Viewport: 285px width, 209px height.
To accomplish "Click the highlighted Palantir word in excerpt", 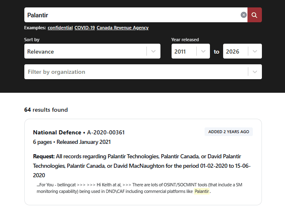I will coord(202,191).
